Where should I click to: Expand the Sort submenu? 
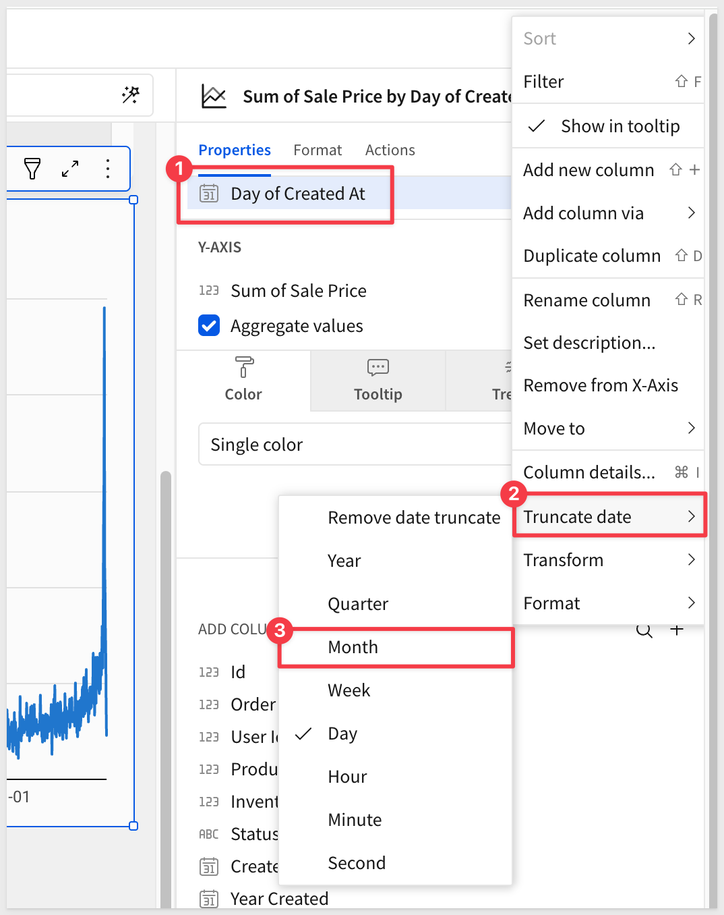tap(607, 38)
